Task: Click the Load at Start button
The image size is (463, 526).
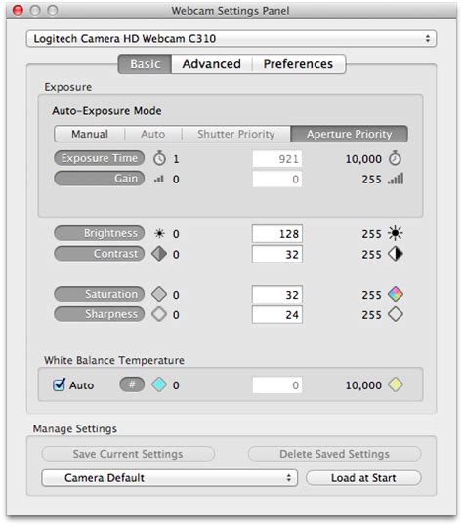Action: tap(363, 478)
